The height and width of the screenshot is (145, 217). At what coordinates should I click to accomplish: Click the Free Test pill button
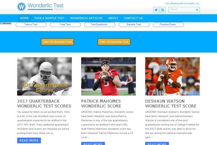pyautogui.click(x=65, y=24)
